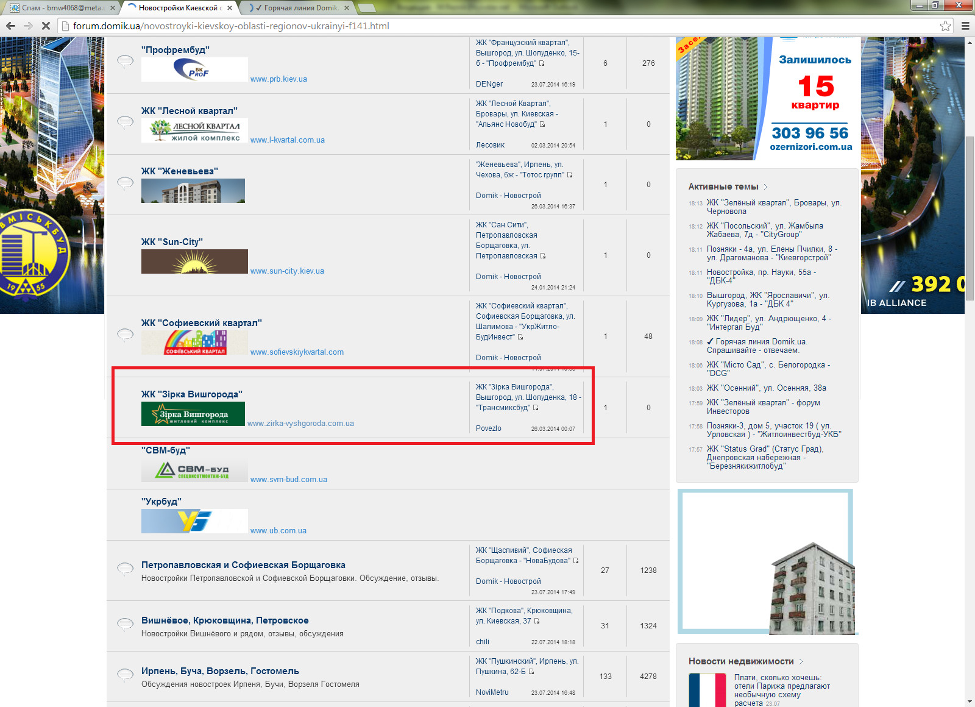Open the Chrome menu hamburger icon

pos(965,26)
